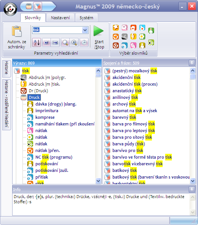Select phrase anilinový tisk
198x225 pixels.
125,97
